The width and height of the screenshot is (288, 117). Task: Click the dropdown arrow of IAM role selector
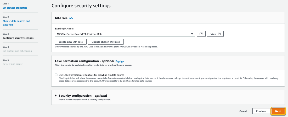click(x=192, y=34)
